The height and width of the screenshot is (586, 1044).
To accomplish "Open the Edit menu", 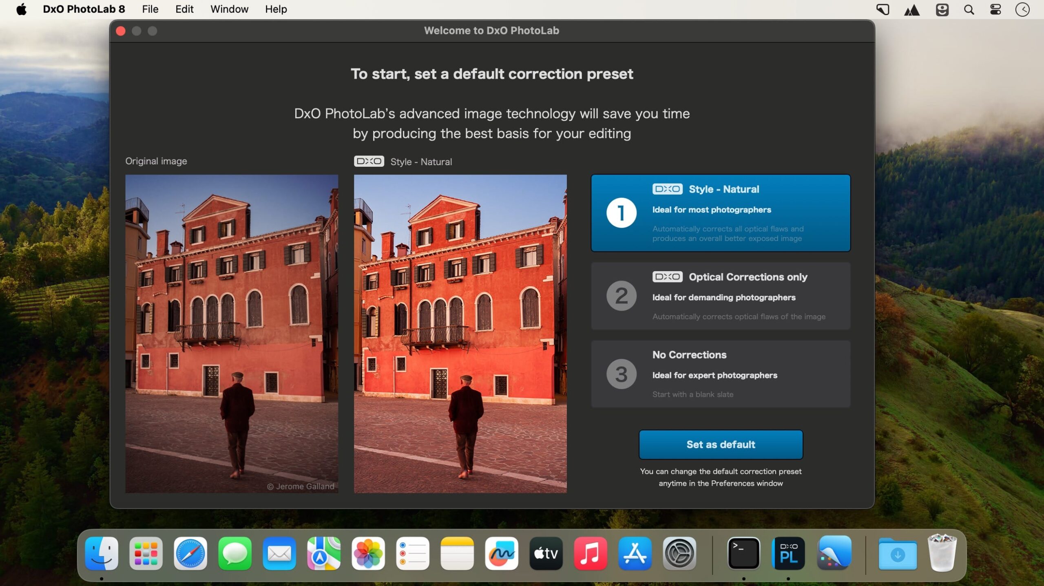I will click(x=184, y=9).
